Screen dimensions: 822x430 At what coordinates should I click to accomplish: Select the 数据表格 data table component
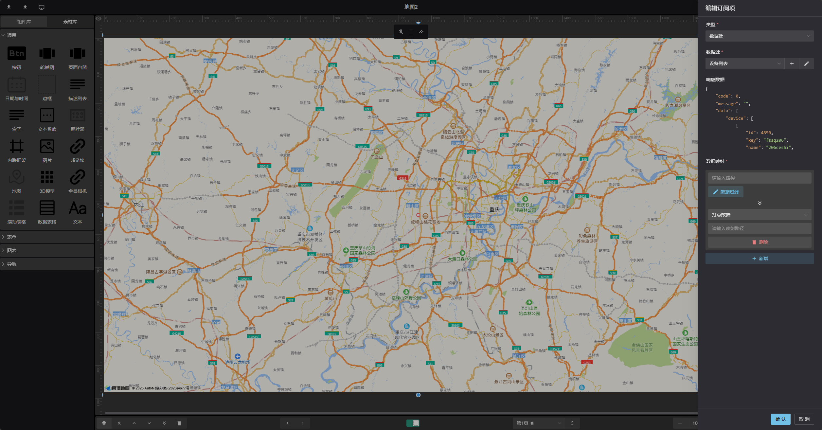click(47, 212)
